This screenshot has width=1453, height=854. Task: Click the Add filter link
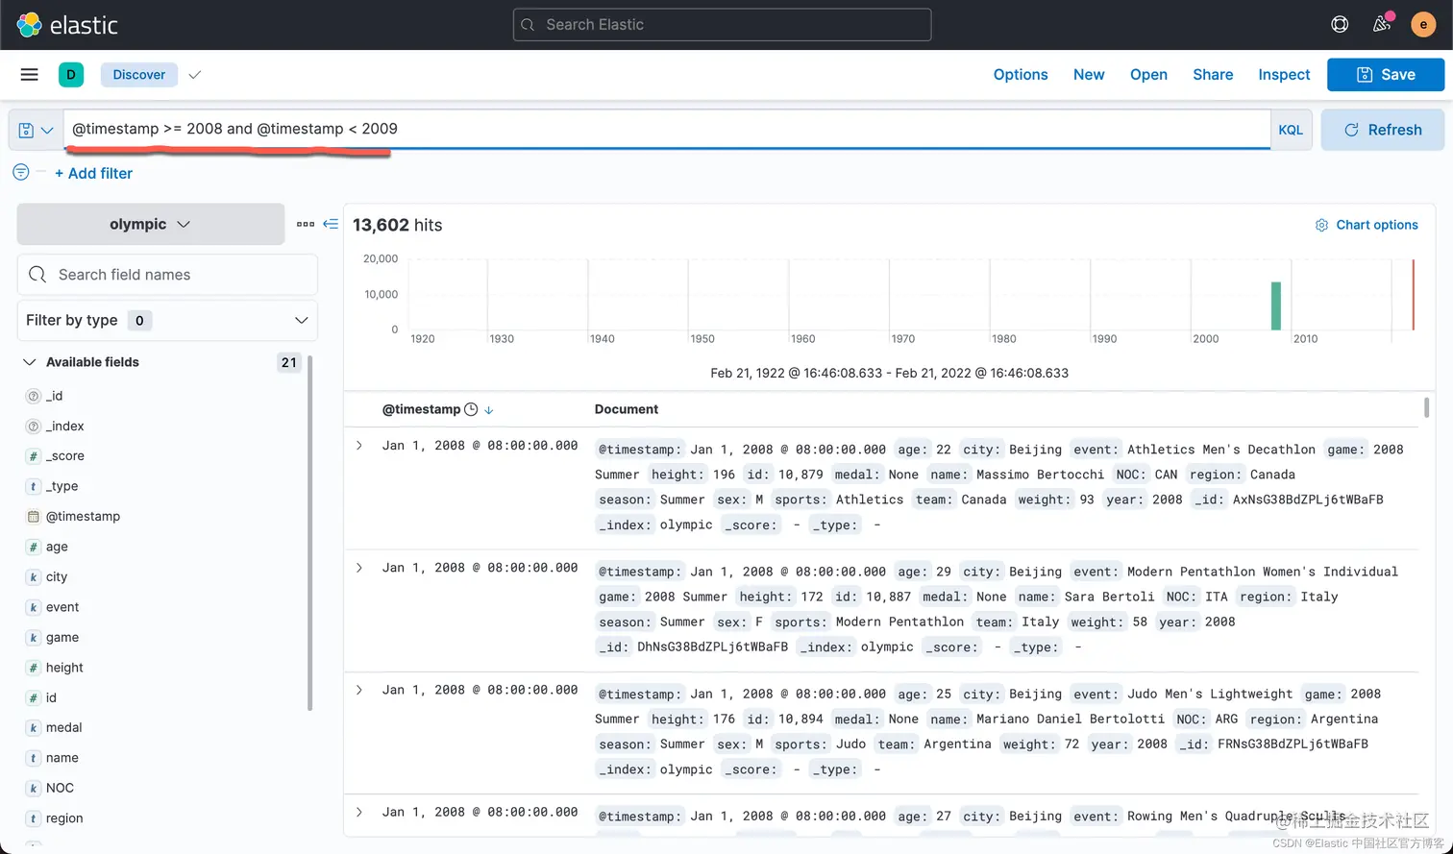(93, 173)
